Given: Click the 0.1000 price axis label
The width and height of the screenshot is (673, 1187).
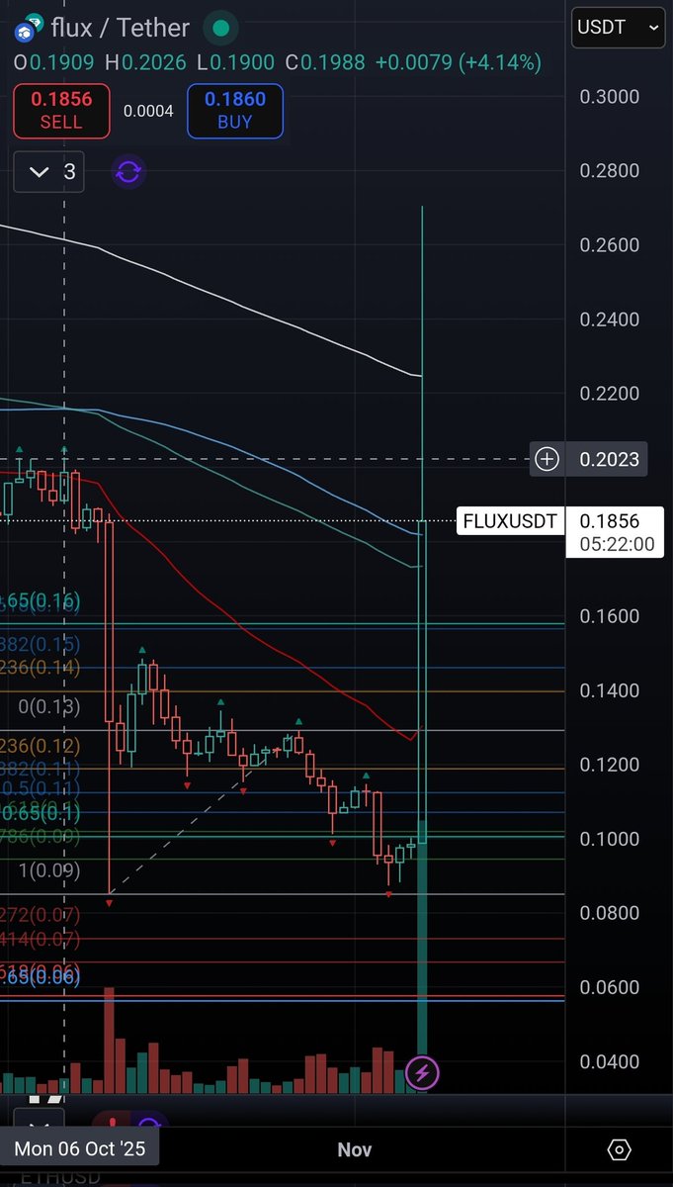Looking at the screenshot, I should point(609,839).
